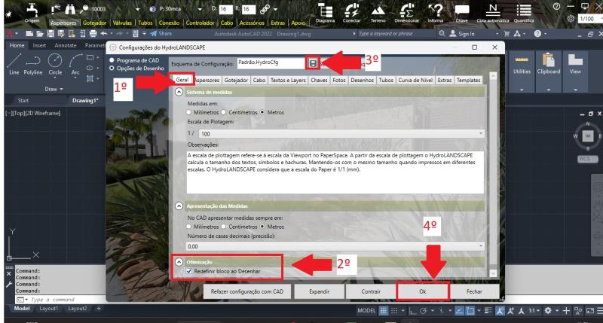Collapse the Otimização section
Screen dimensions: 603x323
coord(179,262)
